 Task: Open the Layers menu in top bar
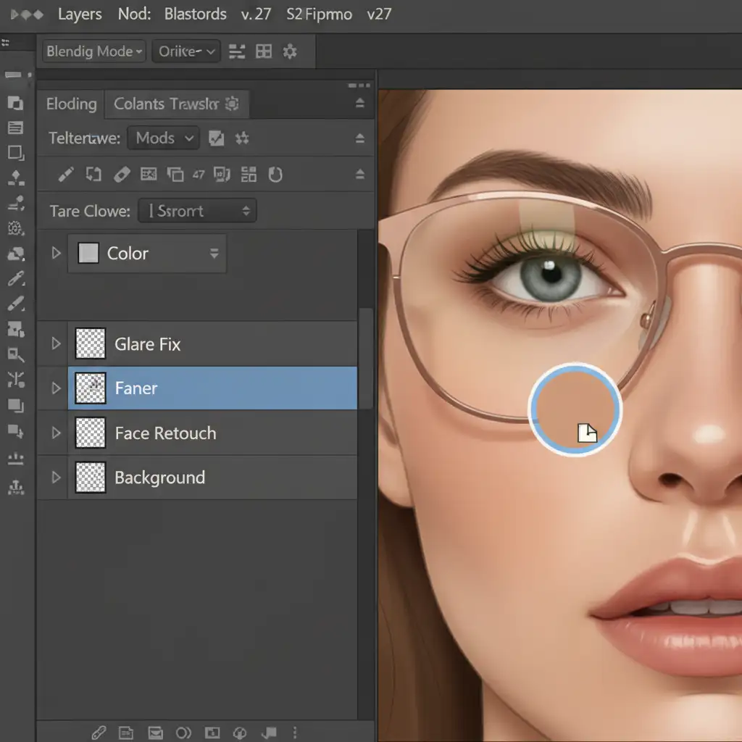click(79, 14)
